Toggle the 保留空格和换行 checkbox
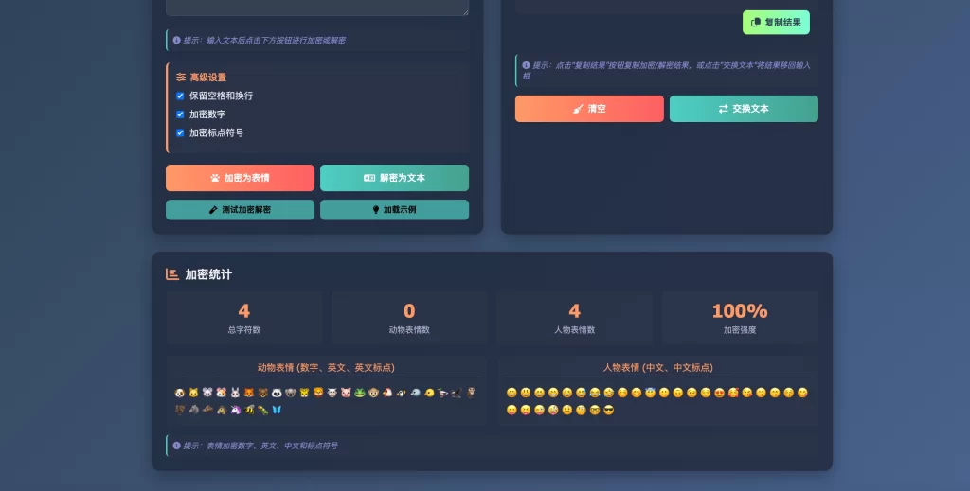 pyautogui.click(x=180, y=96)
